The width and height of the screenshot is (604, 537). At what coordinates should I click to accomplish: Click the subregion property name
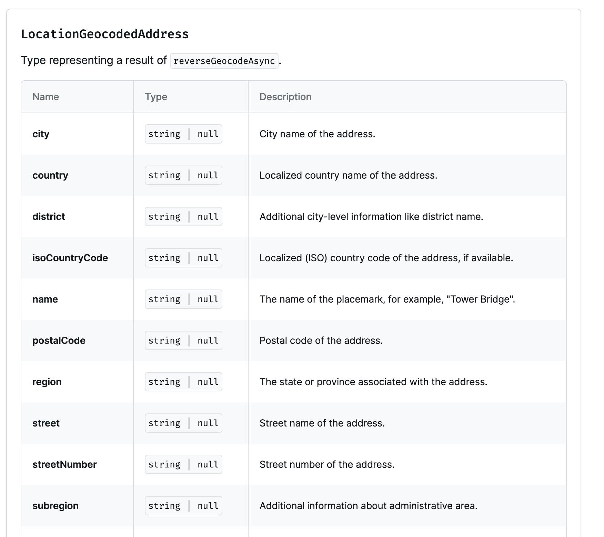pyautogui.click(x=56, y=506)
